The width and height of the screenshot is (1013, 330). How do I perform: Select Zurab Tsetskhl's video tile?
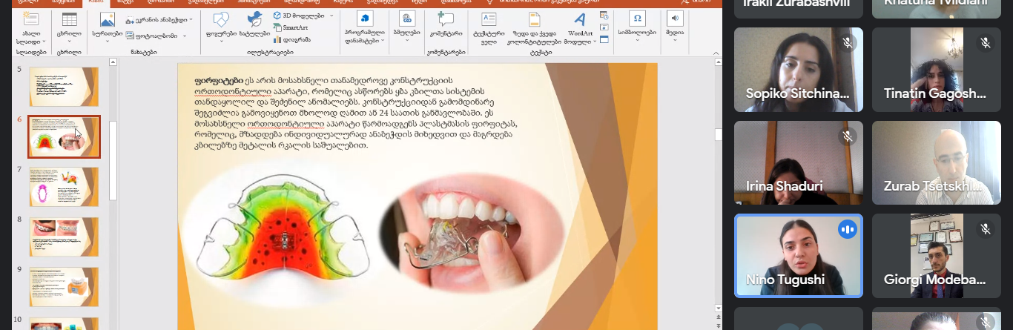(x=937, y=163)
